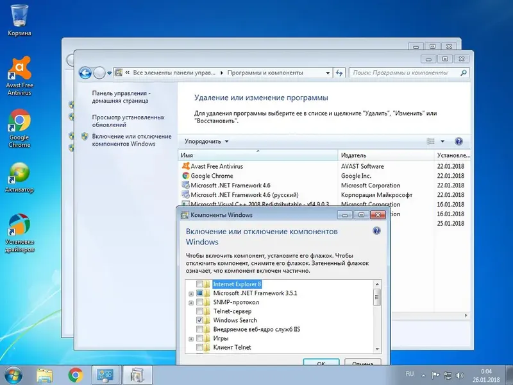Toggle the Microsoft .NET Framework 3.5.1 checkbox
Screen dimensions: 513x385
tap(199, 293)
